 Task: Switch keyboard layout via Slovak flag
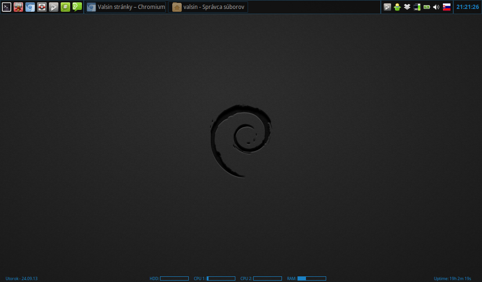[x=447, y=7]
